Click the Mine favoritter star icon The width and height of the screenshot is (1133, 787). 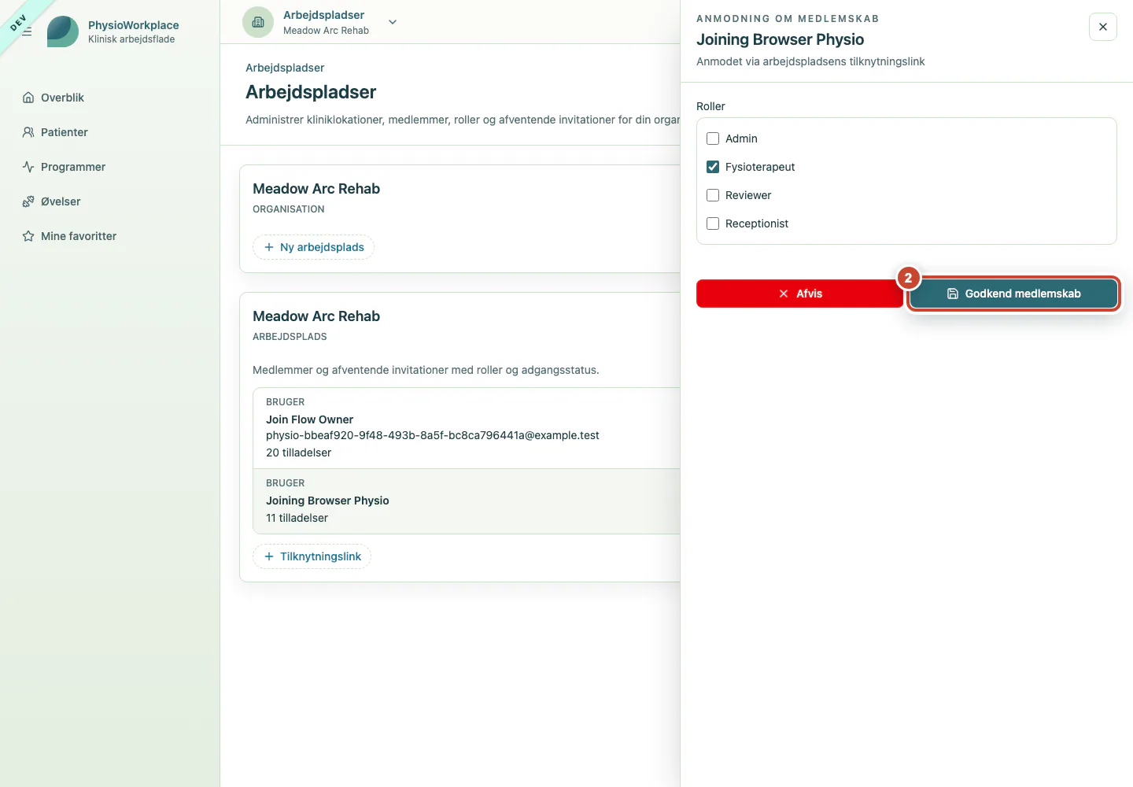point(28,236)
